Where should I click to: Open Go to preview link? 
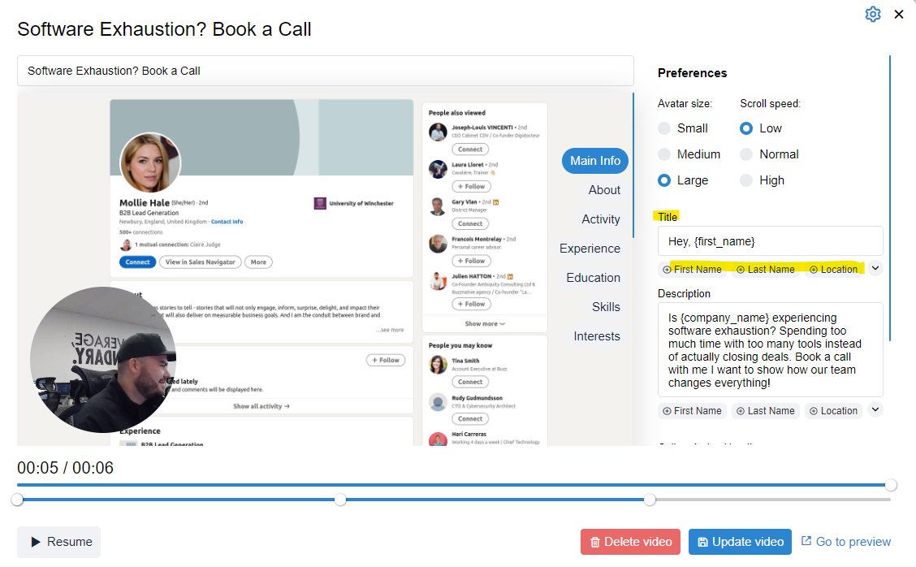click(x=846, y=542)
